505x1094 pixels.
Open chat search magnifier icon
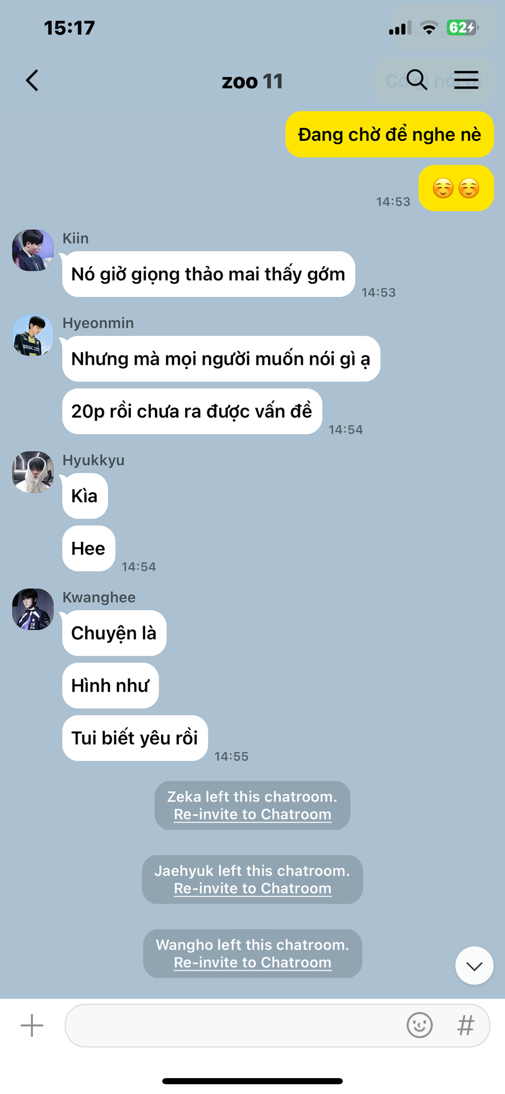click(417, 80)
